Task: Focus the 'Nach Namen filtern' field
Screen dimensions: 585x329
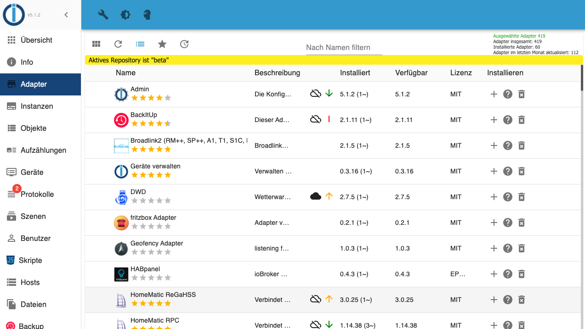Action: click(344, 48)
